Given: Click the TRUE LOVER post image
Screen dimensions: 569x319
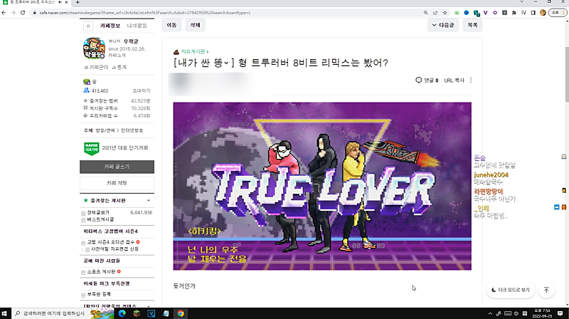Looking at the screenshot, I should click(x=322, y=186).
